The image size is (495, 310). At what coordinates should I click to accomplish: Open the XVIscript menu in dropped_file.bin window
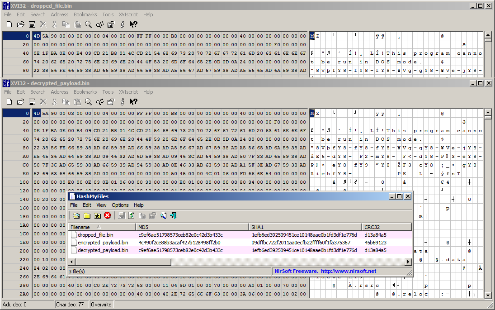pyautogui.click(x=128, y=14)
